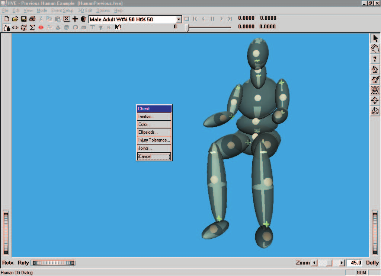Click Cancel in the Chest popup
Viewport: 381px width, 276px height.
154,156
